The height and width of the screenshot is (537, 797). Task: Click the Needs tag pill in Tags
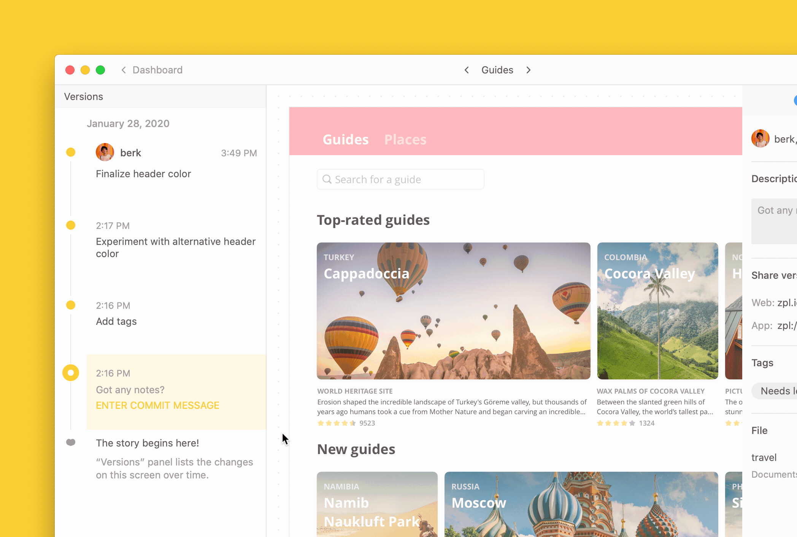[776, 391]
